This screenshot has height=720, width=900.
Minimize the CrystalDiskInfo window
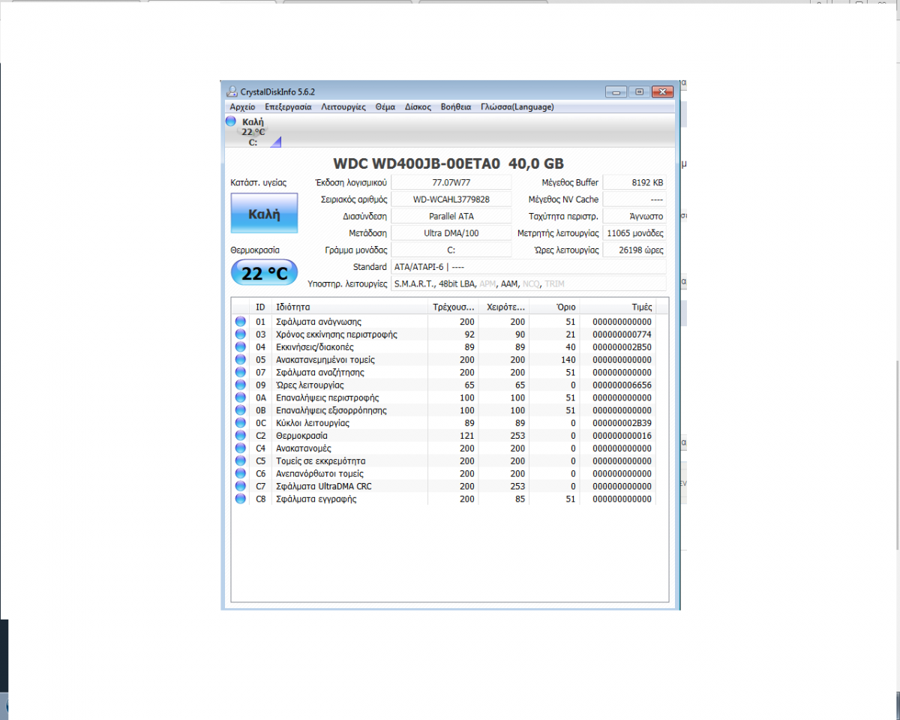[617, 91]
